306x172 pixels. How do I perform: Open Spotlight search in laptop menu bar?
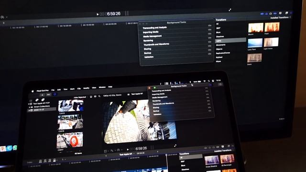point(208,81)
